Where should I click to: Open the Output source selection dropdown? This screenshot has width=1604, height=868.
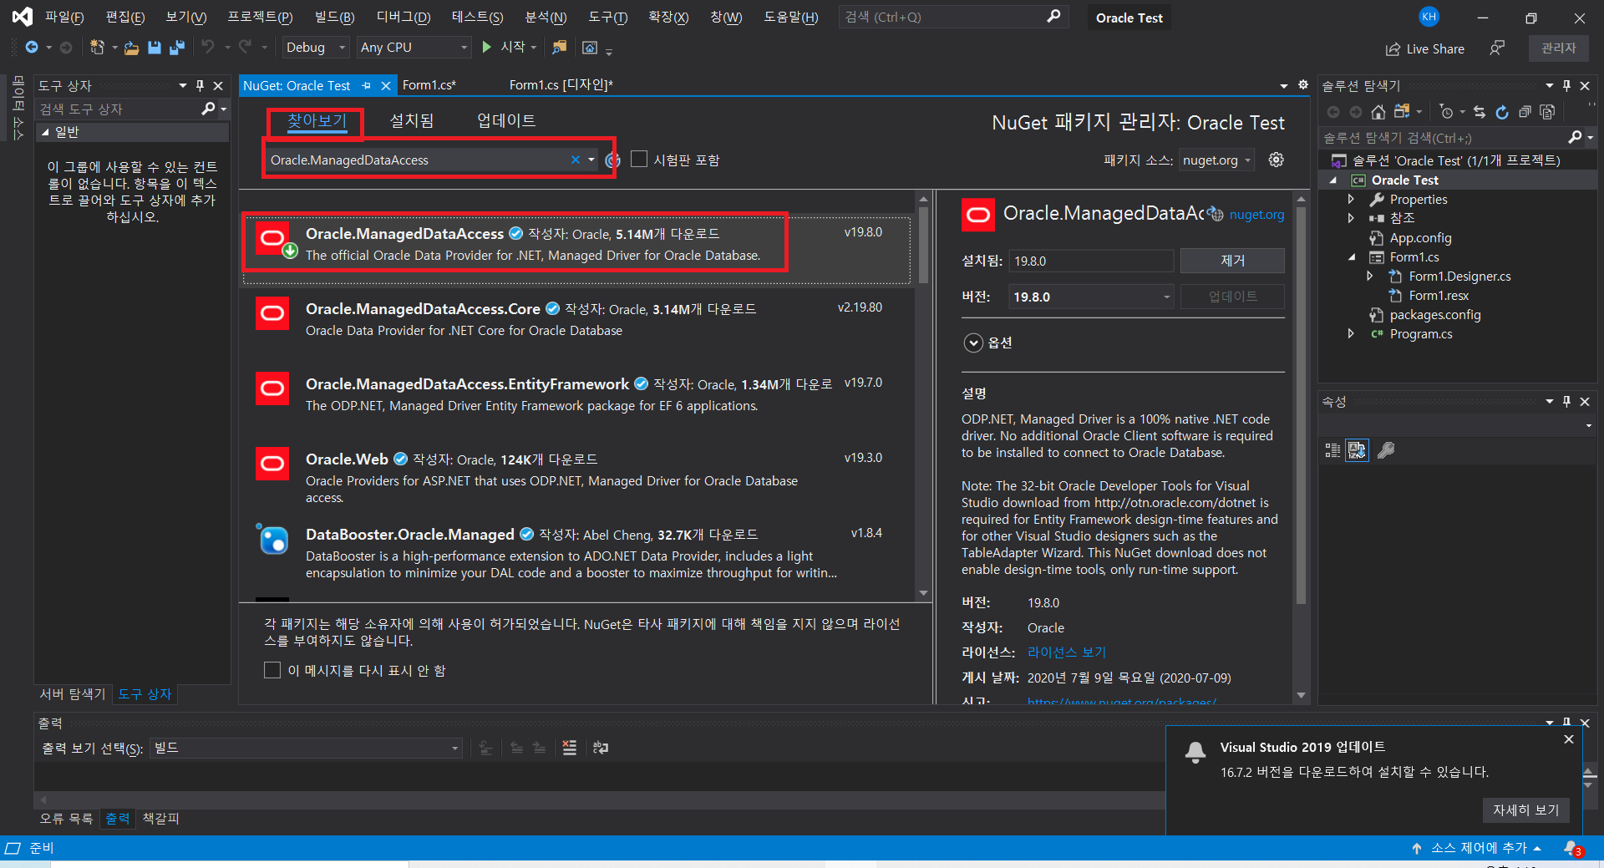[306, 748]
